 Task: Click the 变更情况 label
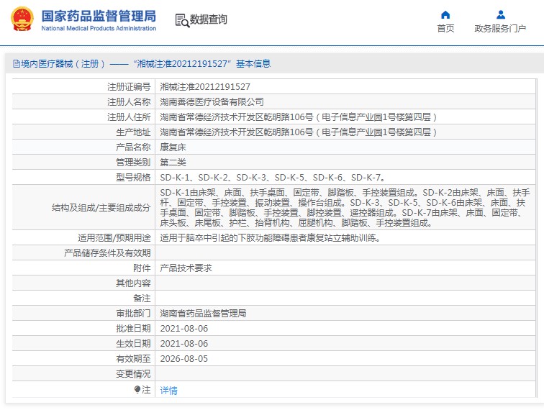pyautogui.click(x=133, y=374)
